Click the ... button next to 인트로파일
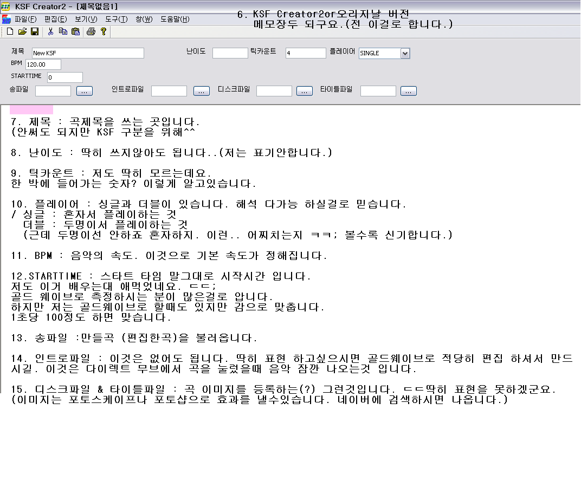Screen dimensions: 581x481 (x=202, y=91)
